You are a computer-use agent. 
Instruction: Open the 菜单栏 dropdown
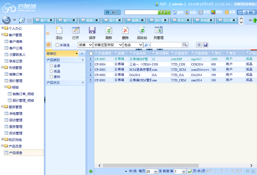pyautogui.click(x=77, y=54)
